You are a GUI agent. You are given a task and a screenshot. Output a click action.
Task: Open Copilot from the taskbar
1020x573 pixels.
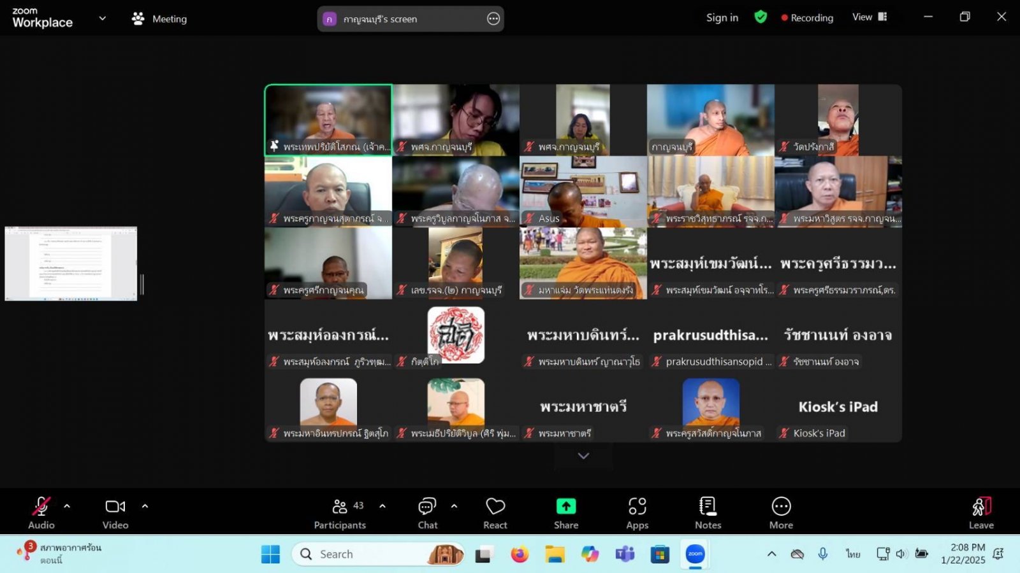point(590,555)
